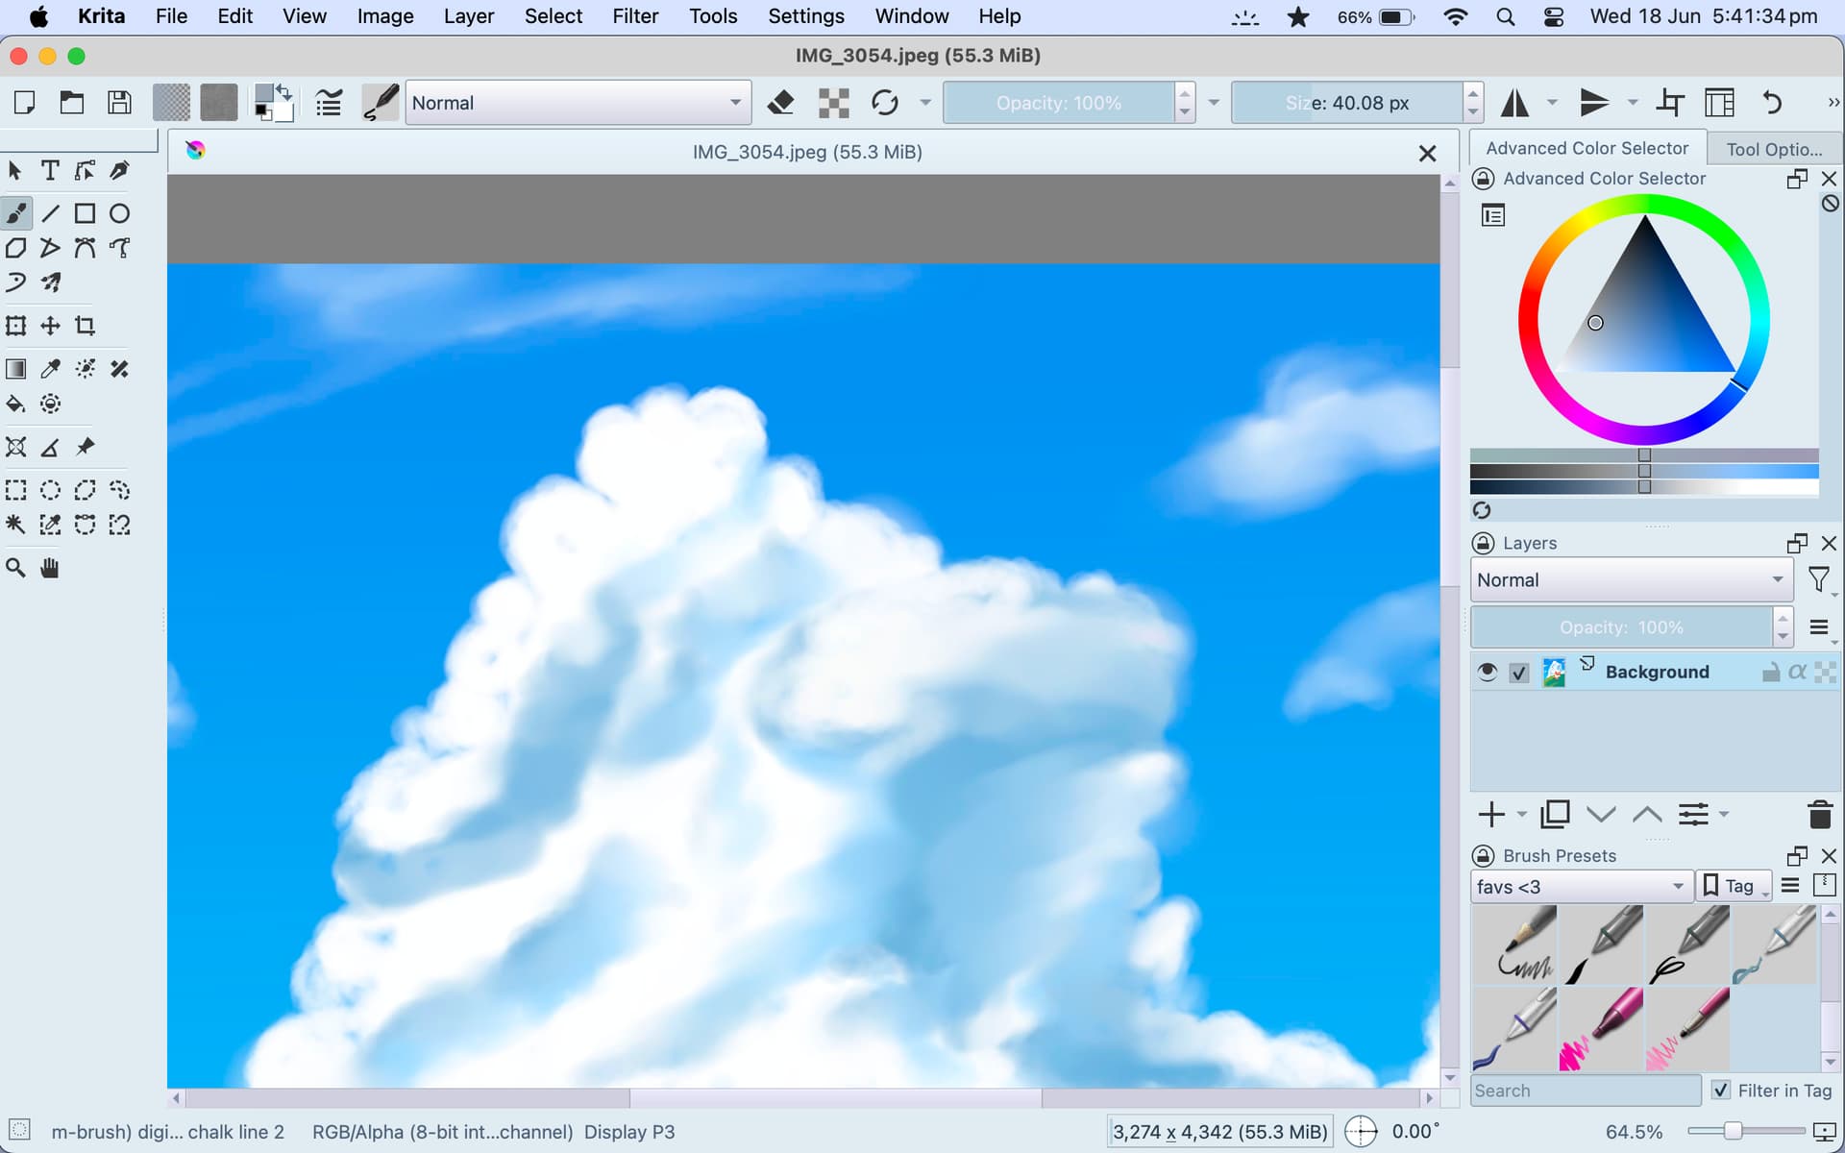Select the Text tool
The height and width of the screenshot is (1153, 1845).
50,171
